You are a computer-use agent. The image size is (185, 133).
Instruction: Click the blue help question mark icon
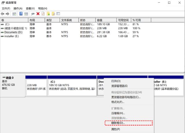pyautogui.click(x=21, y=14)
